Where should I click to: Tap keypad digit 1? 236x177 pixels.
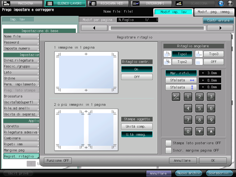[188, 97]
